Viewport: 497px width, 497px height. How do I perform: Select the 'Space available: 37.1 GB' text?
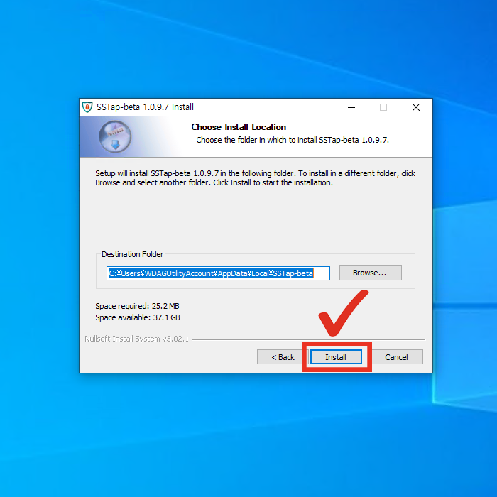pyautogui.click(x=138, y=317)
